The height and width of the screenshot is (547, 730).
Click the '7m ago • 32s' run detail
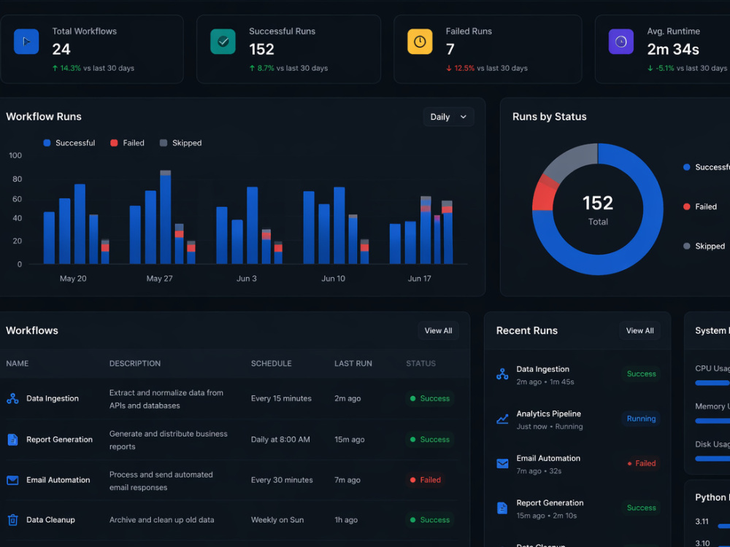pyautogui.click(x=539, y=471)
